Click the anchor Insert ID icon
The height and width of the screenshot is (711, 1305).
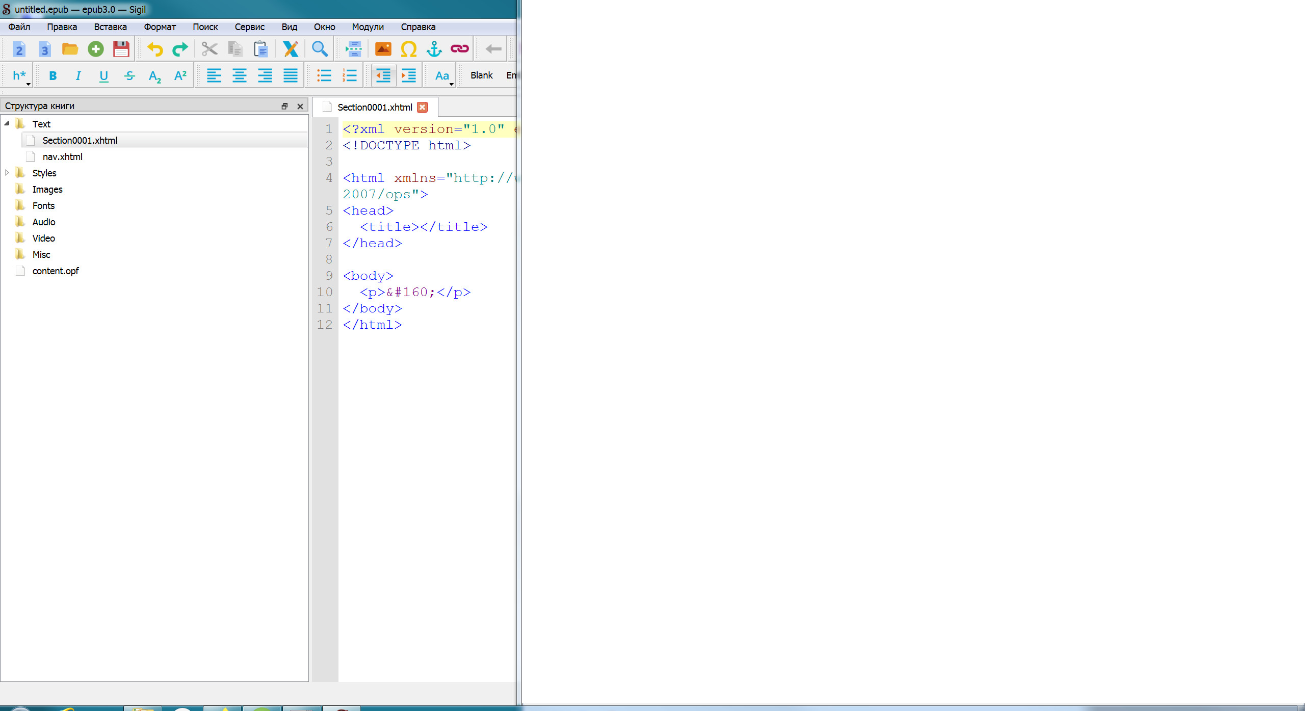pyautogui.click(x=434, y=49)
